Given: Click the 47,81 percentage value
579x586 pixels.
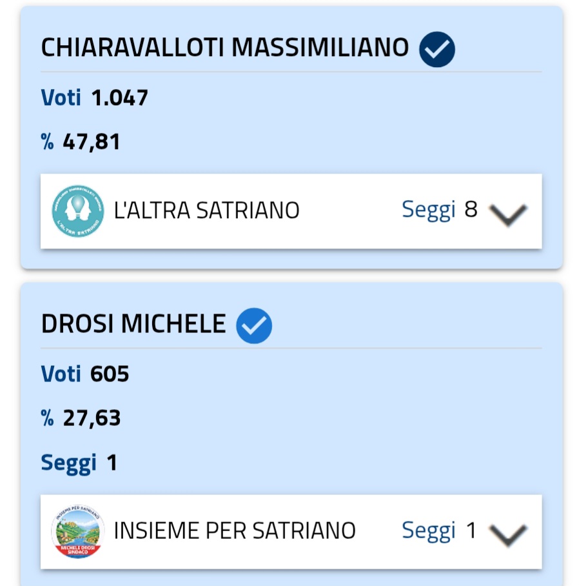Looking at the screenshot, I should (92, 142).
